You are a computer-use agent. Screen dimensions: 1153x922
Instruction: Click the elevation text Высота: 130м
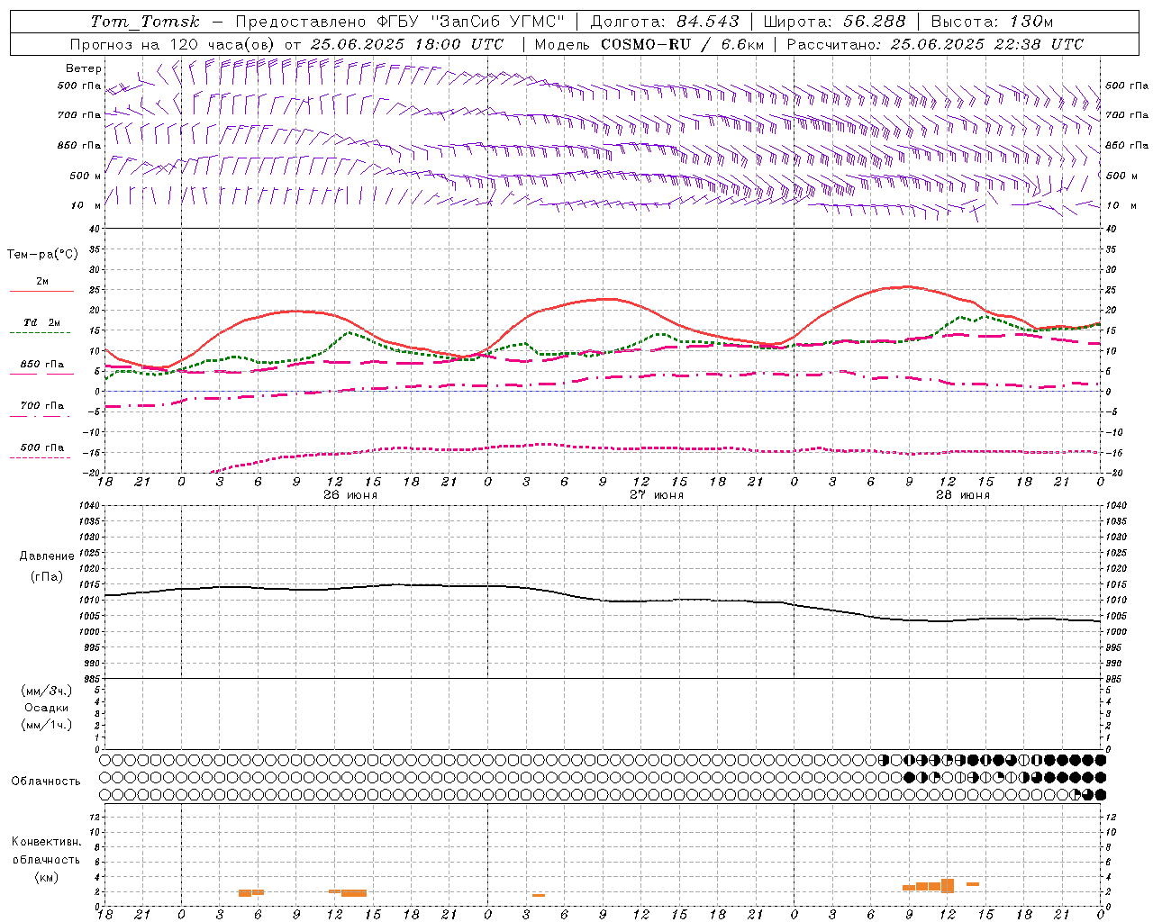992,22
